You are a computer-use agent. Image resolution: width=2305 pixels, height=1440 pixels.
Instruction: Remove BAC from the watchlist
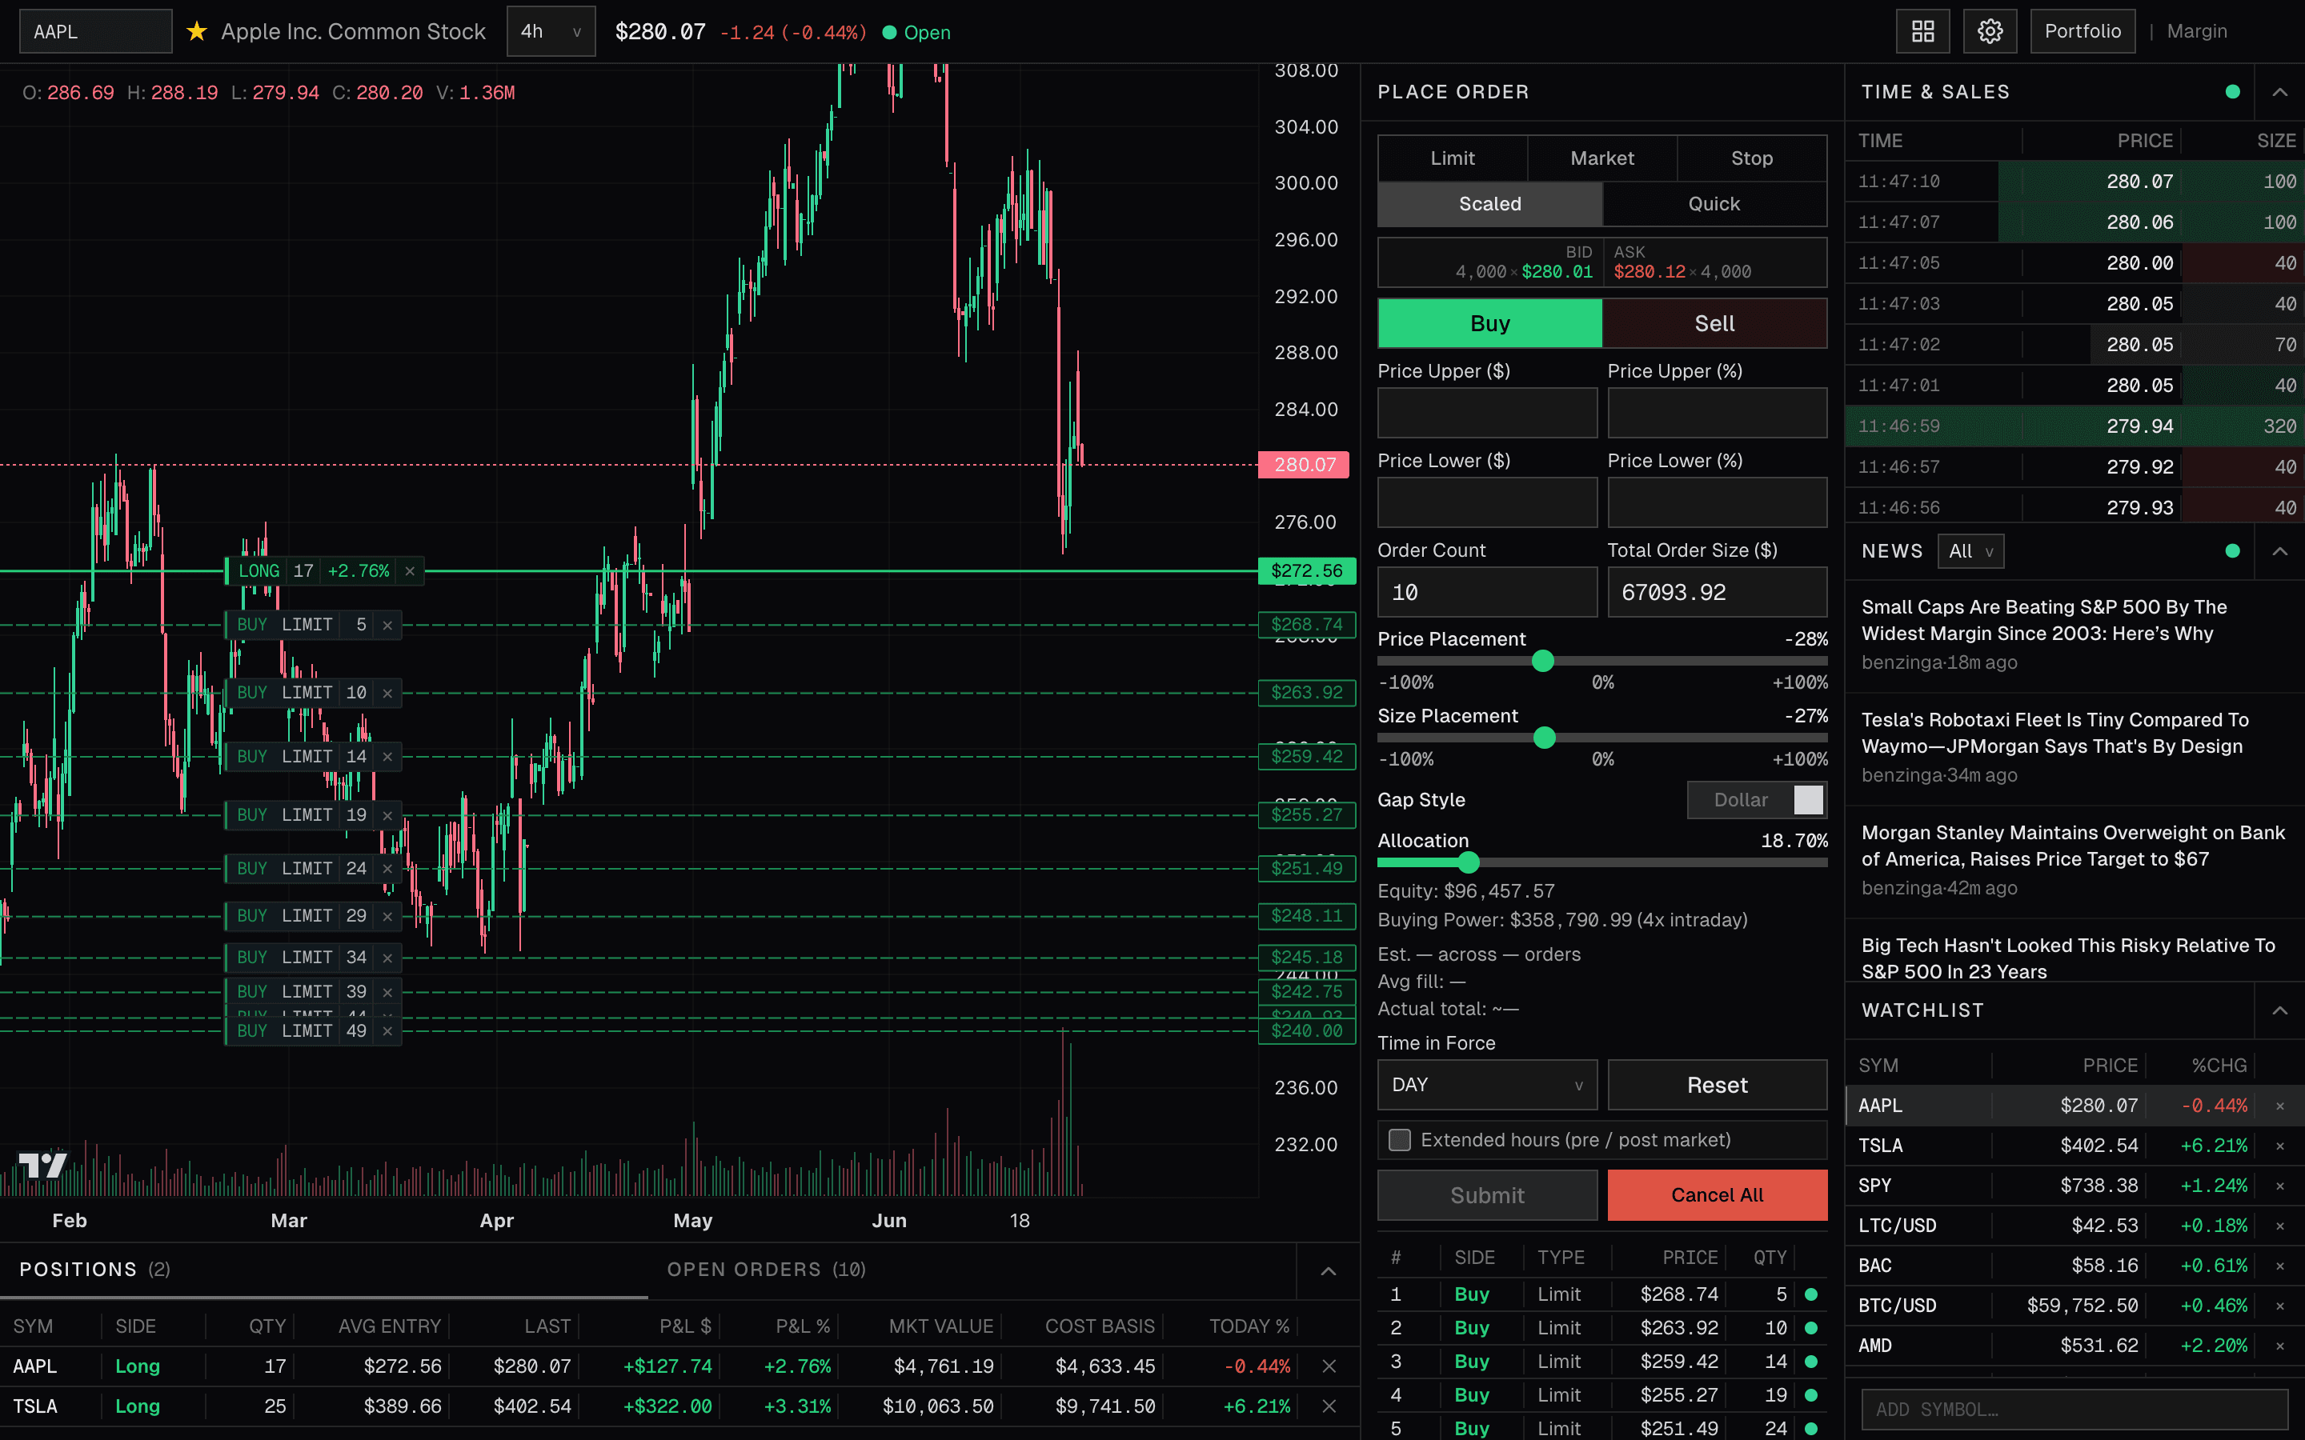2280,1266
